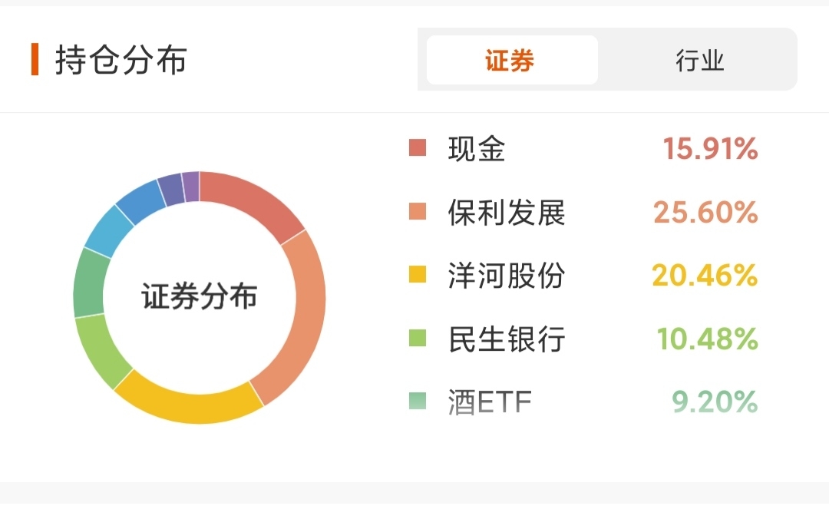Click the 持仓分布 section title
The image size is (829, 509).
121,60
